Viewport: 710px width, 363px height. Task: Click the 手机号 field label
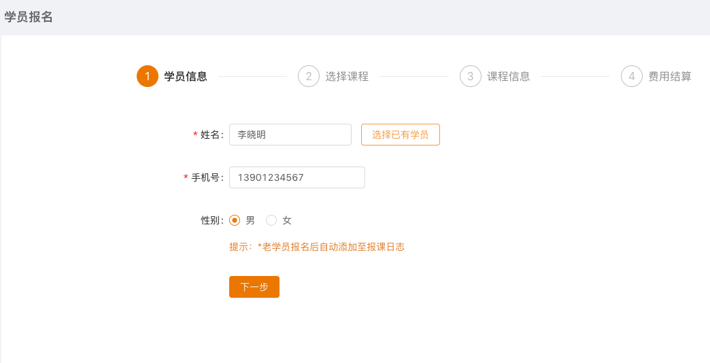tap(207, 177)
